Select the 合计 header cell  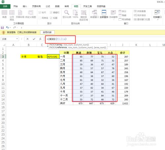[x=122, y=53]
